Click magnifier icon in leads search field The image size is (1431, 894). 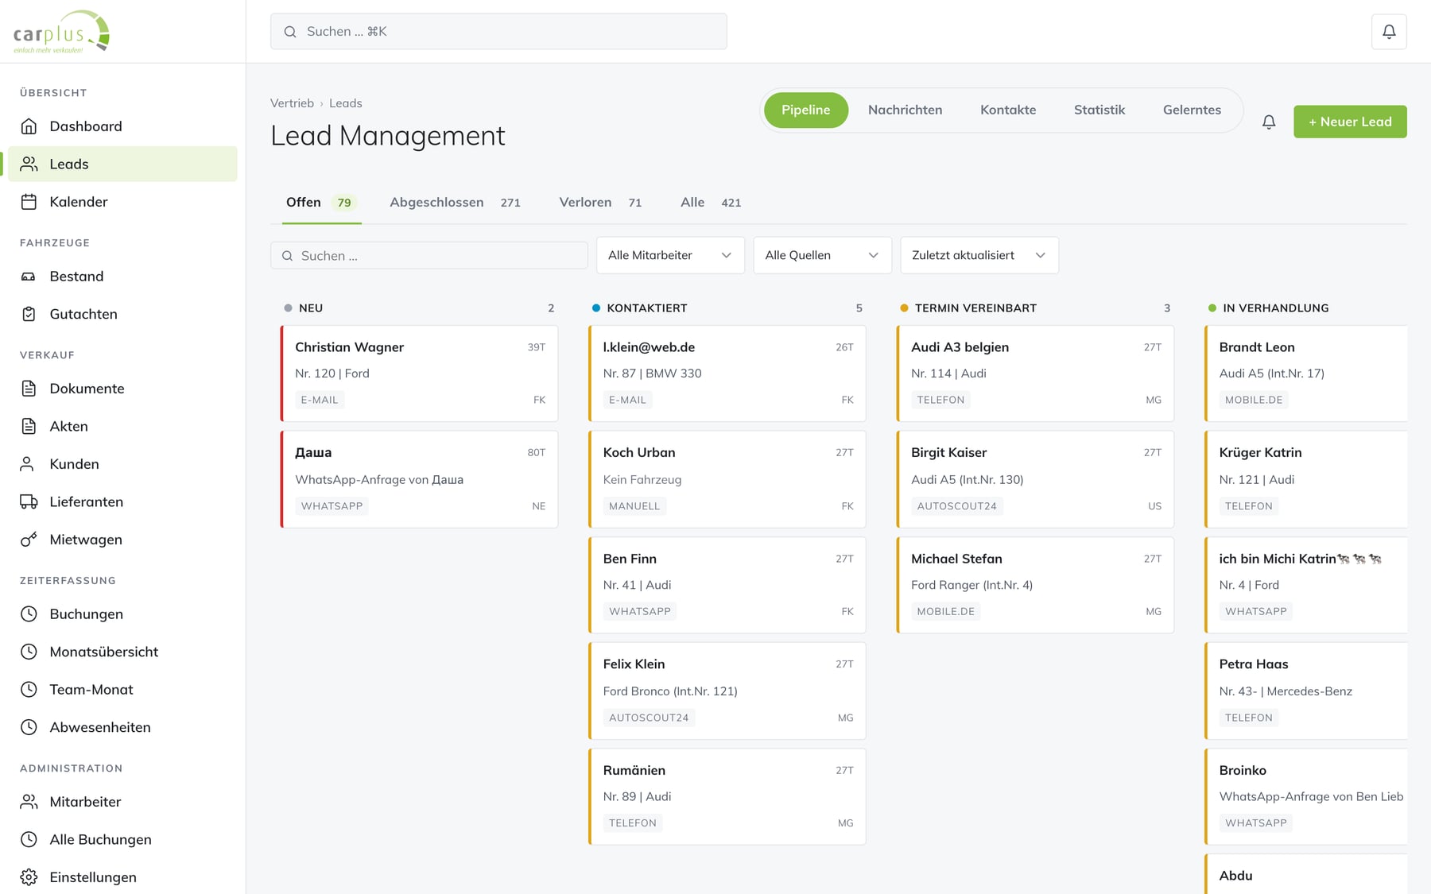coord(288,256)
